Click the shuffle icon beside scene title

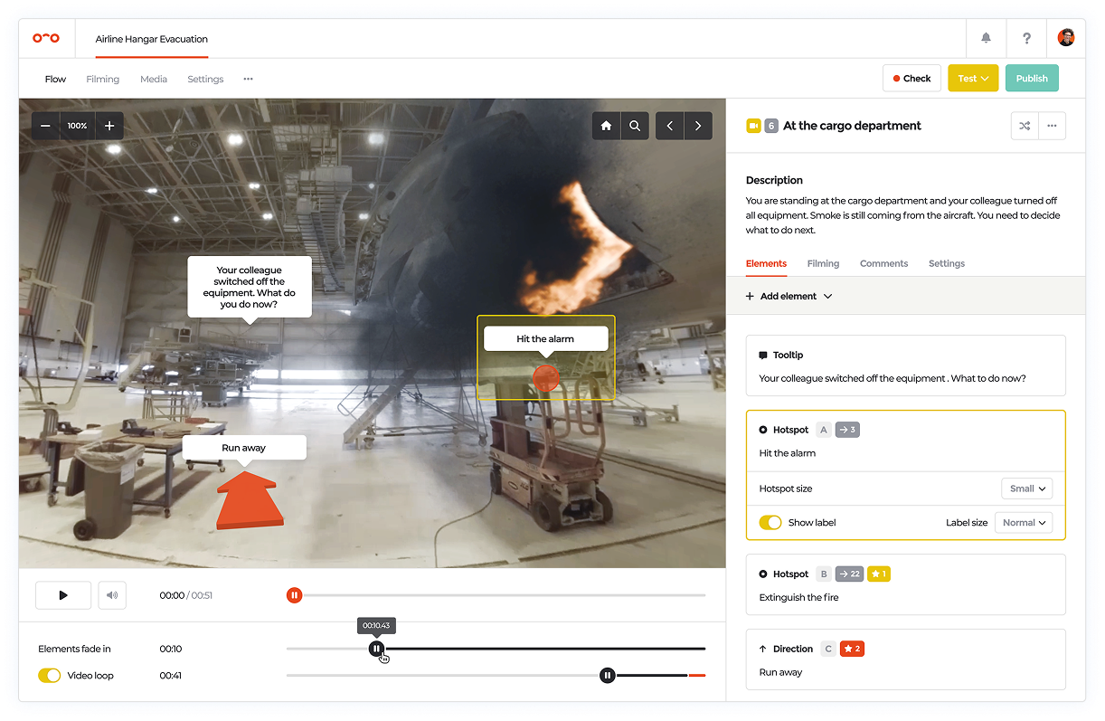click(1025, 126)
